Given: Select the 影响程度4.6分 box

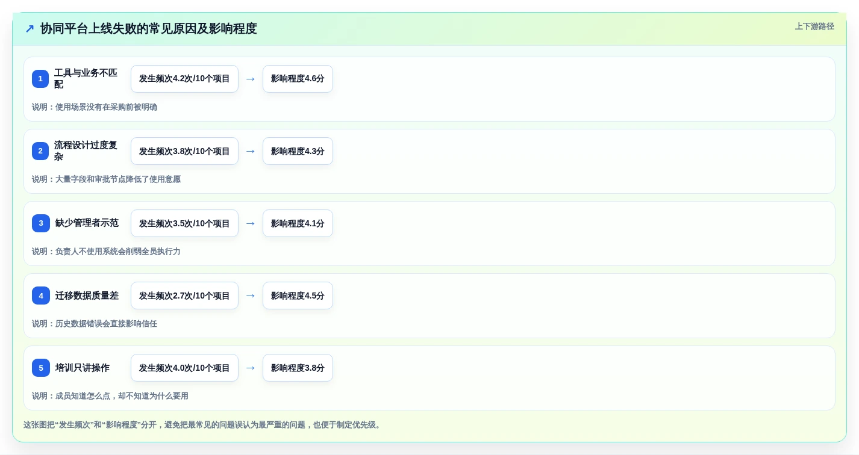Looking at the screenshot, I should point(298,79).
